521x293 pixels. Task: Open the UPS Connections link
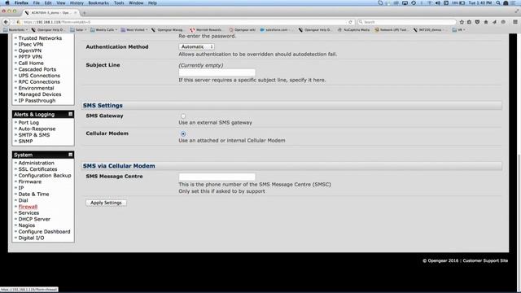39,76
